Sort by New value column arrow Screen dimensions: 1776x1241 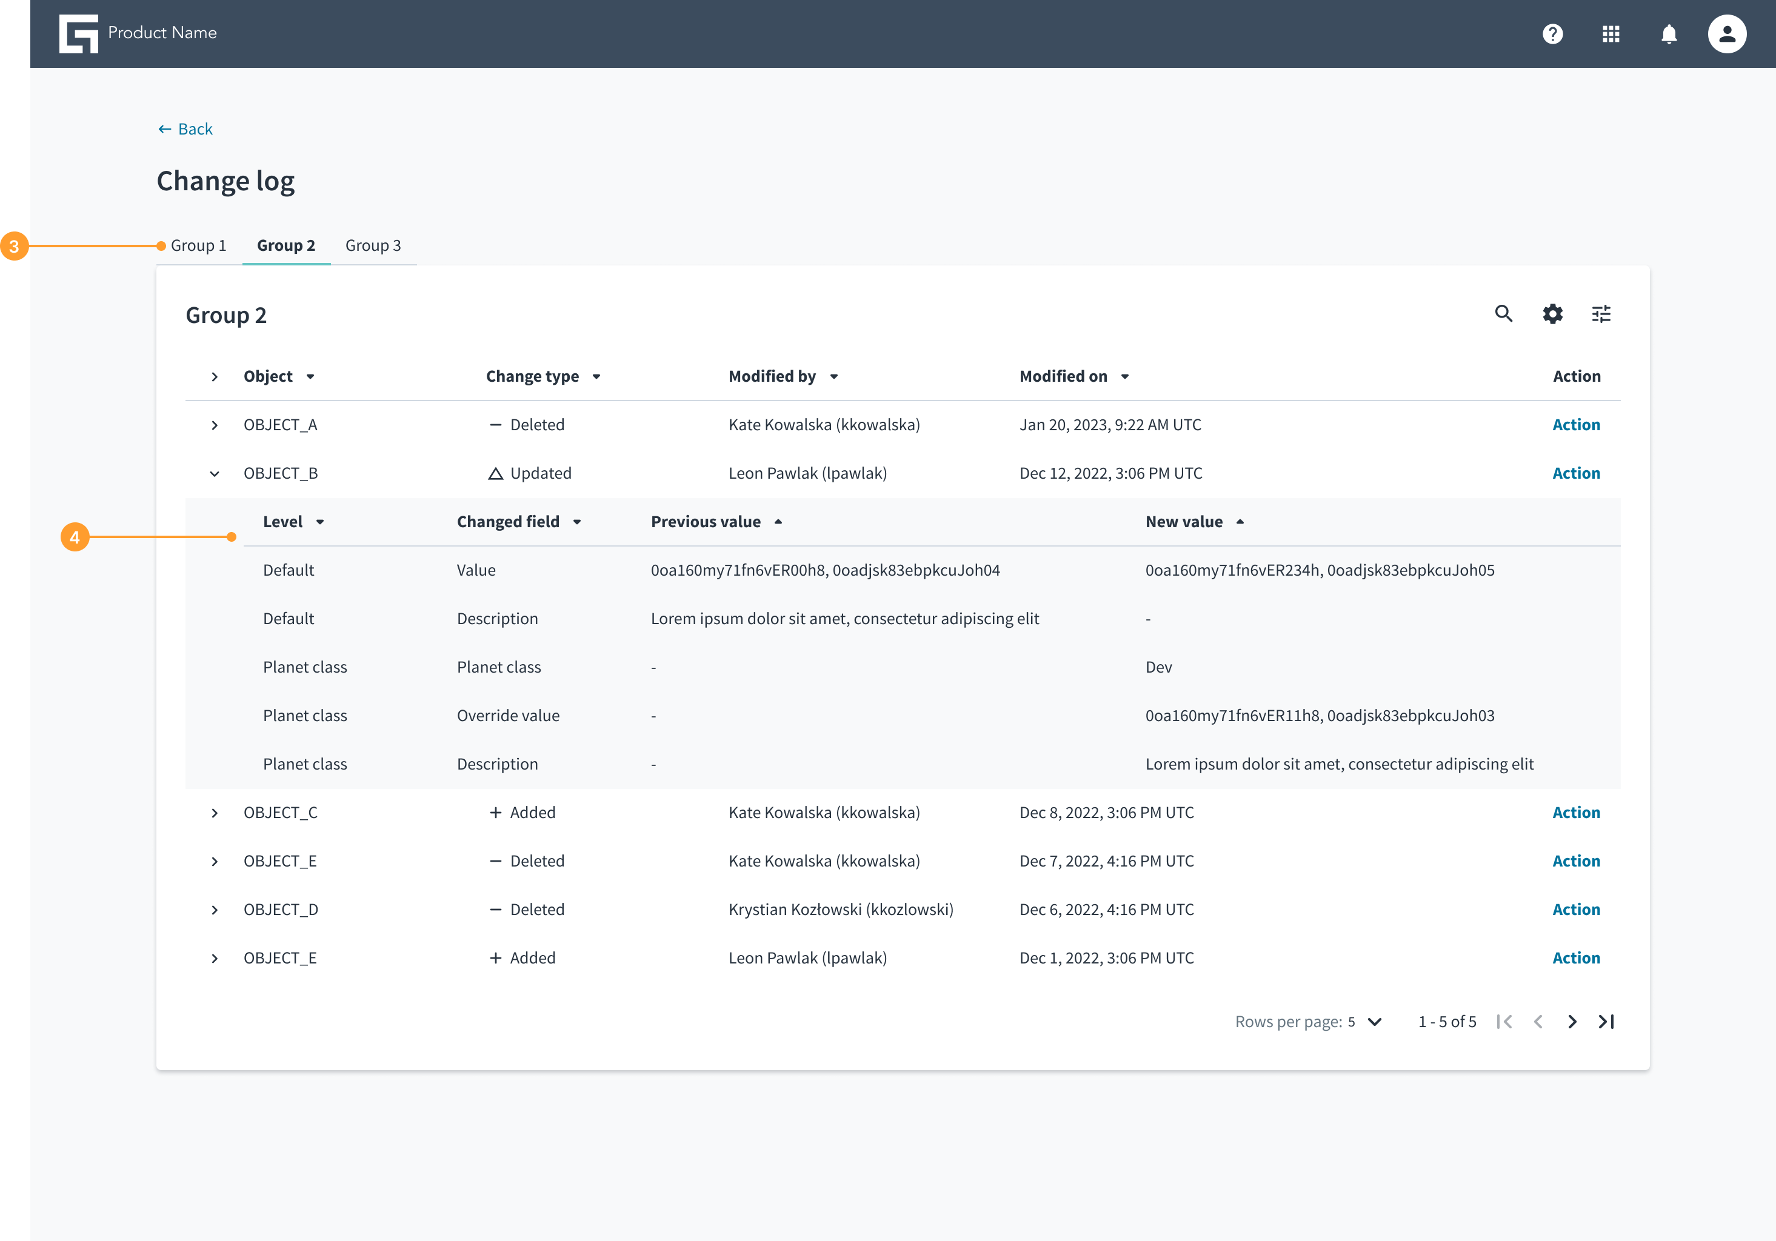(x=1240, y=522)
